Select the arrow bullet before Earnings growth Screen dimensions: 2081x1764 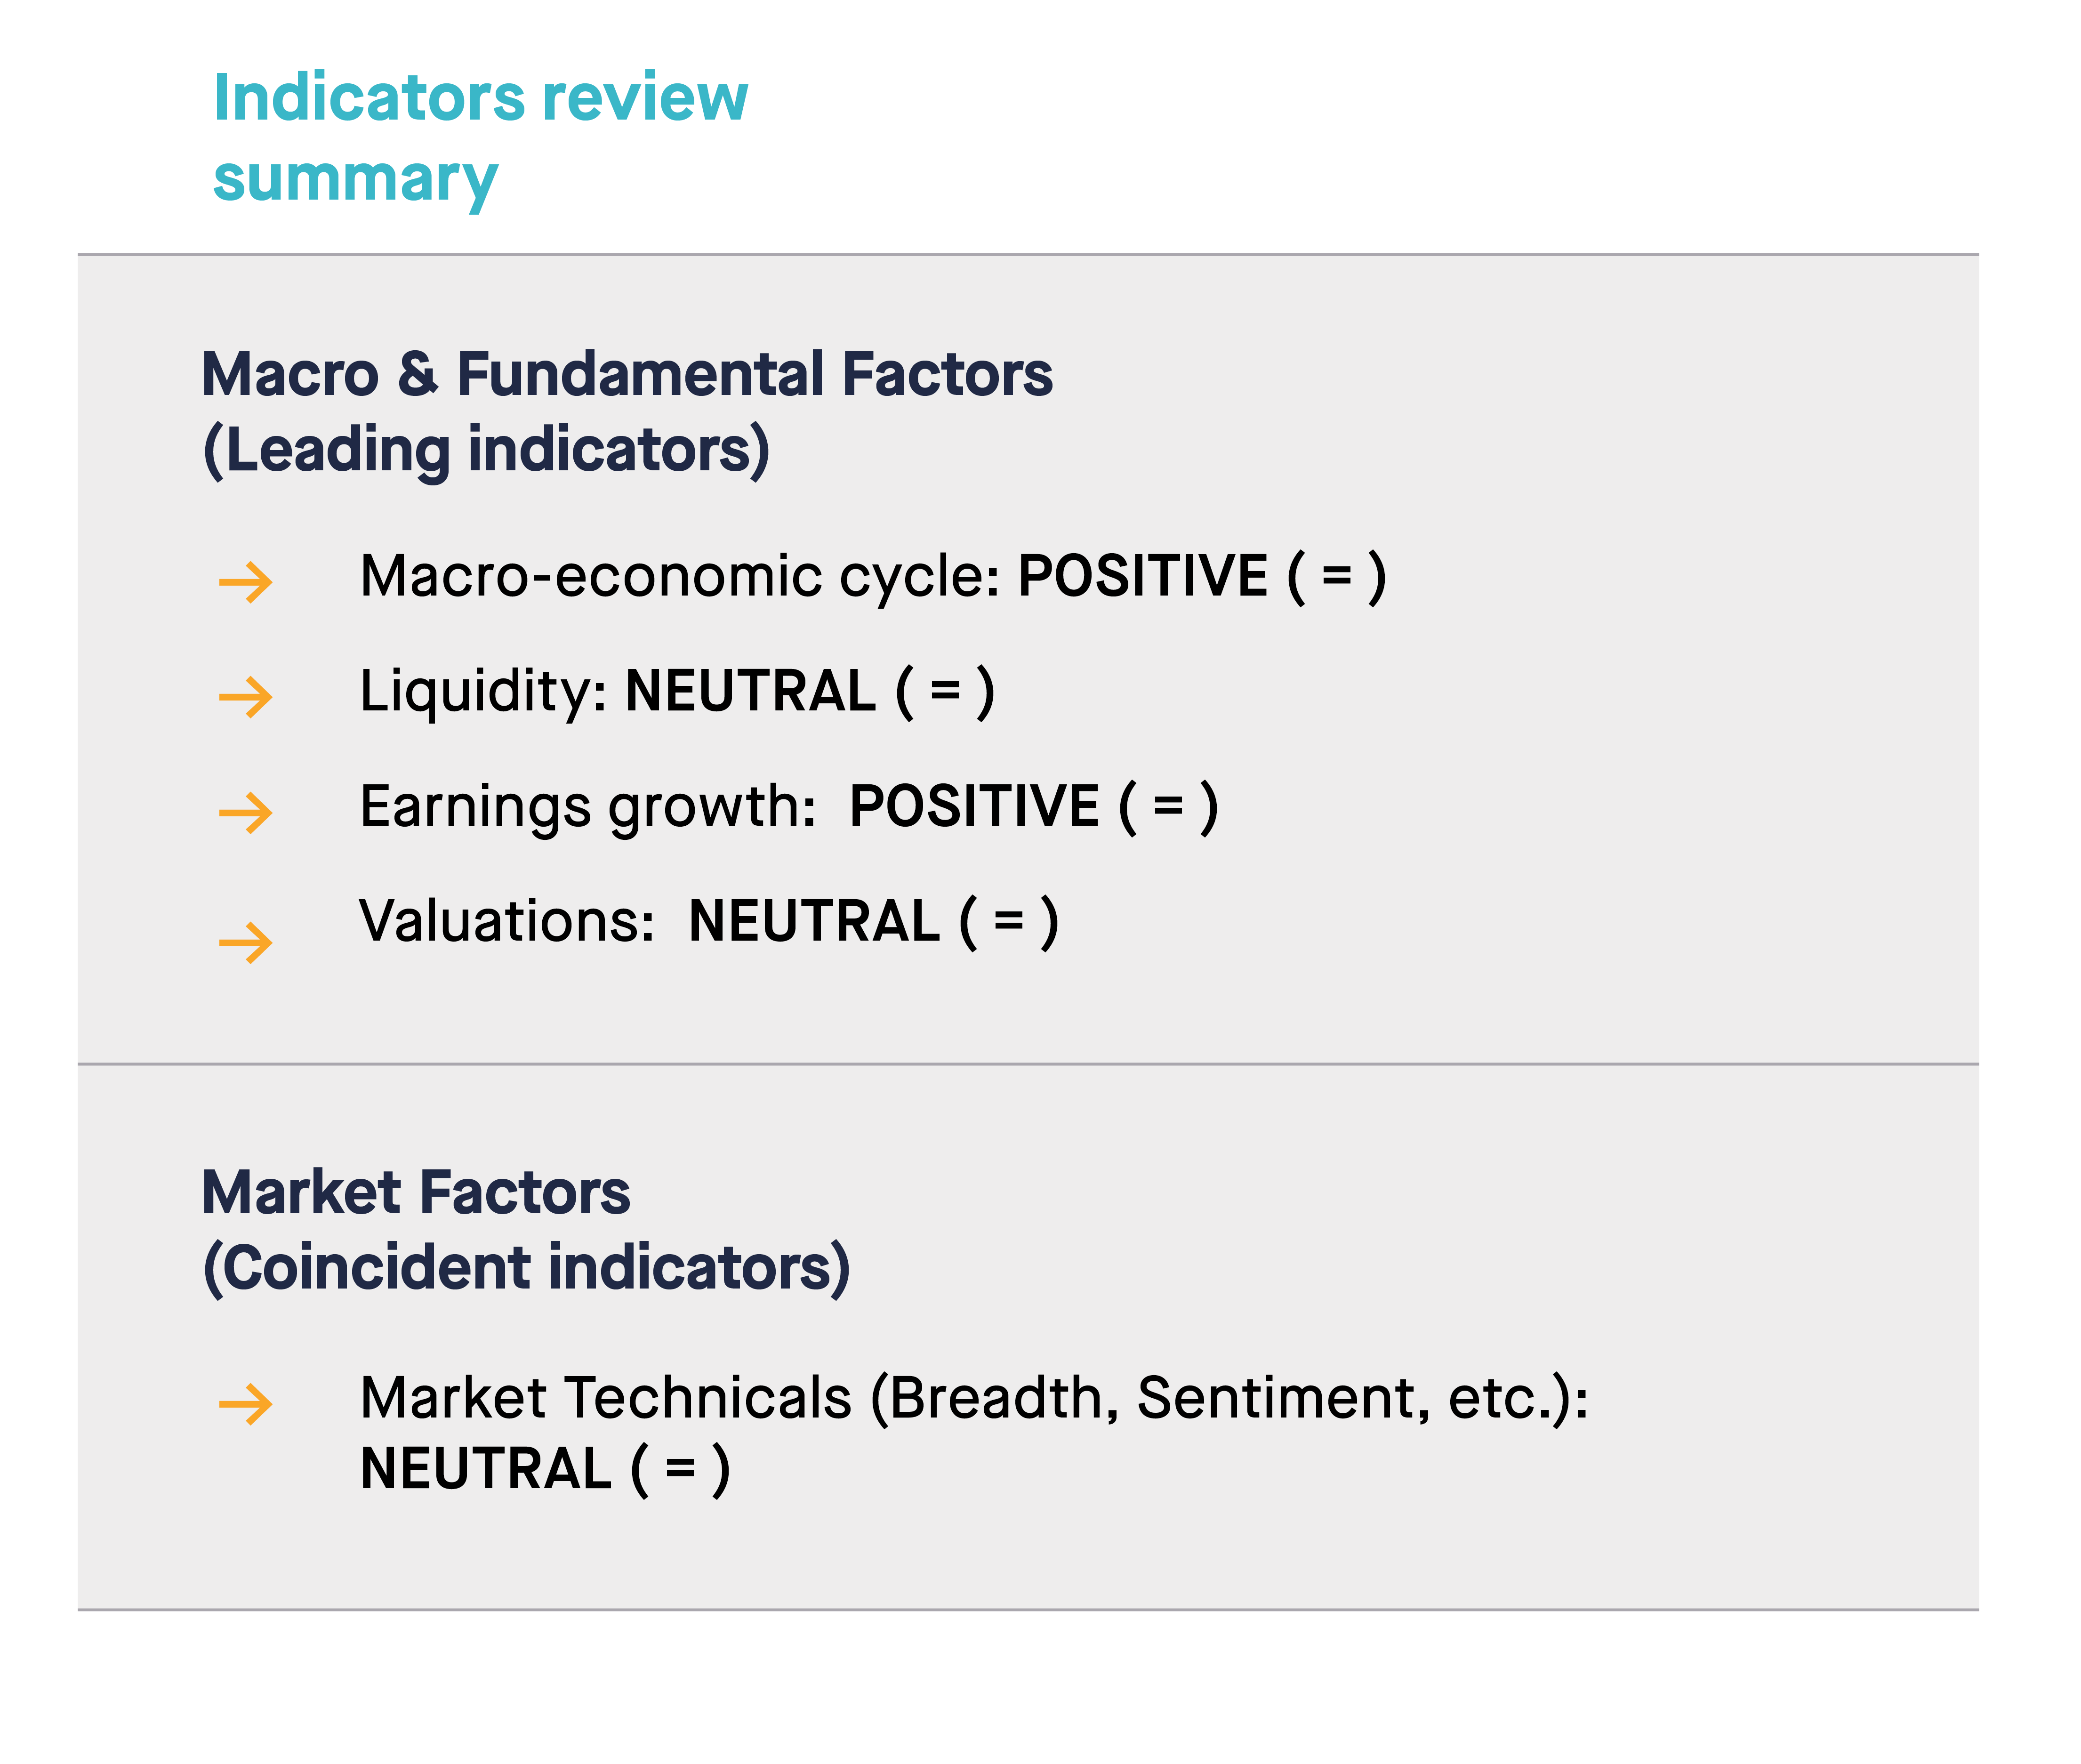[245, 813]
